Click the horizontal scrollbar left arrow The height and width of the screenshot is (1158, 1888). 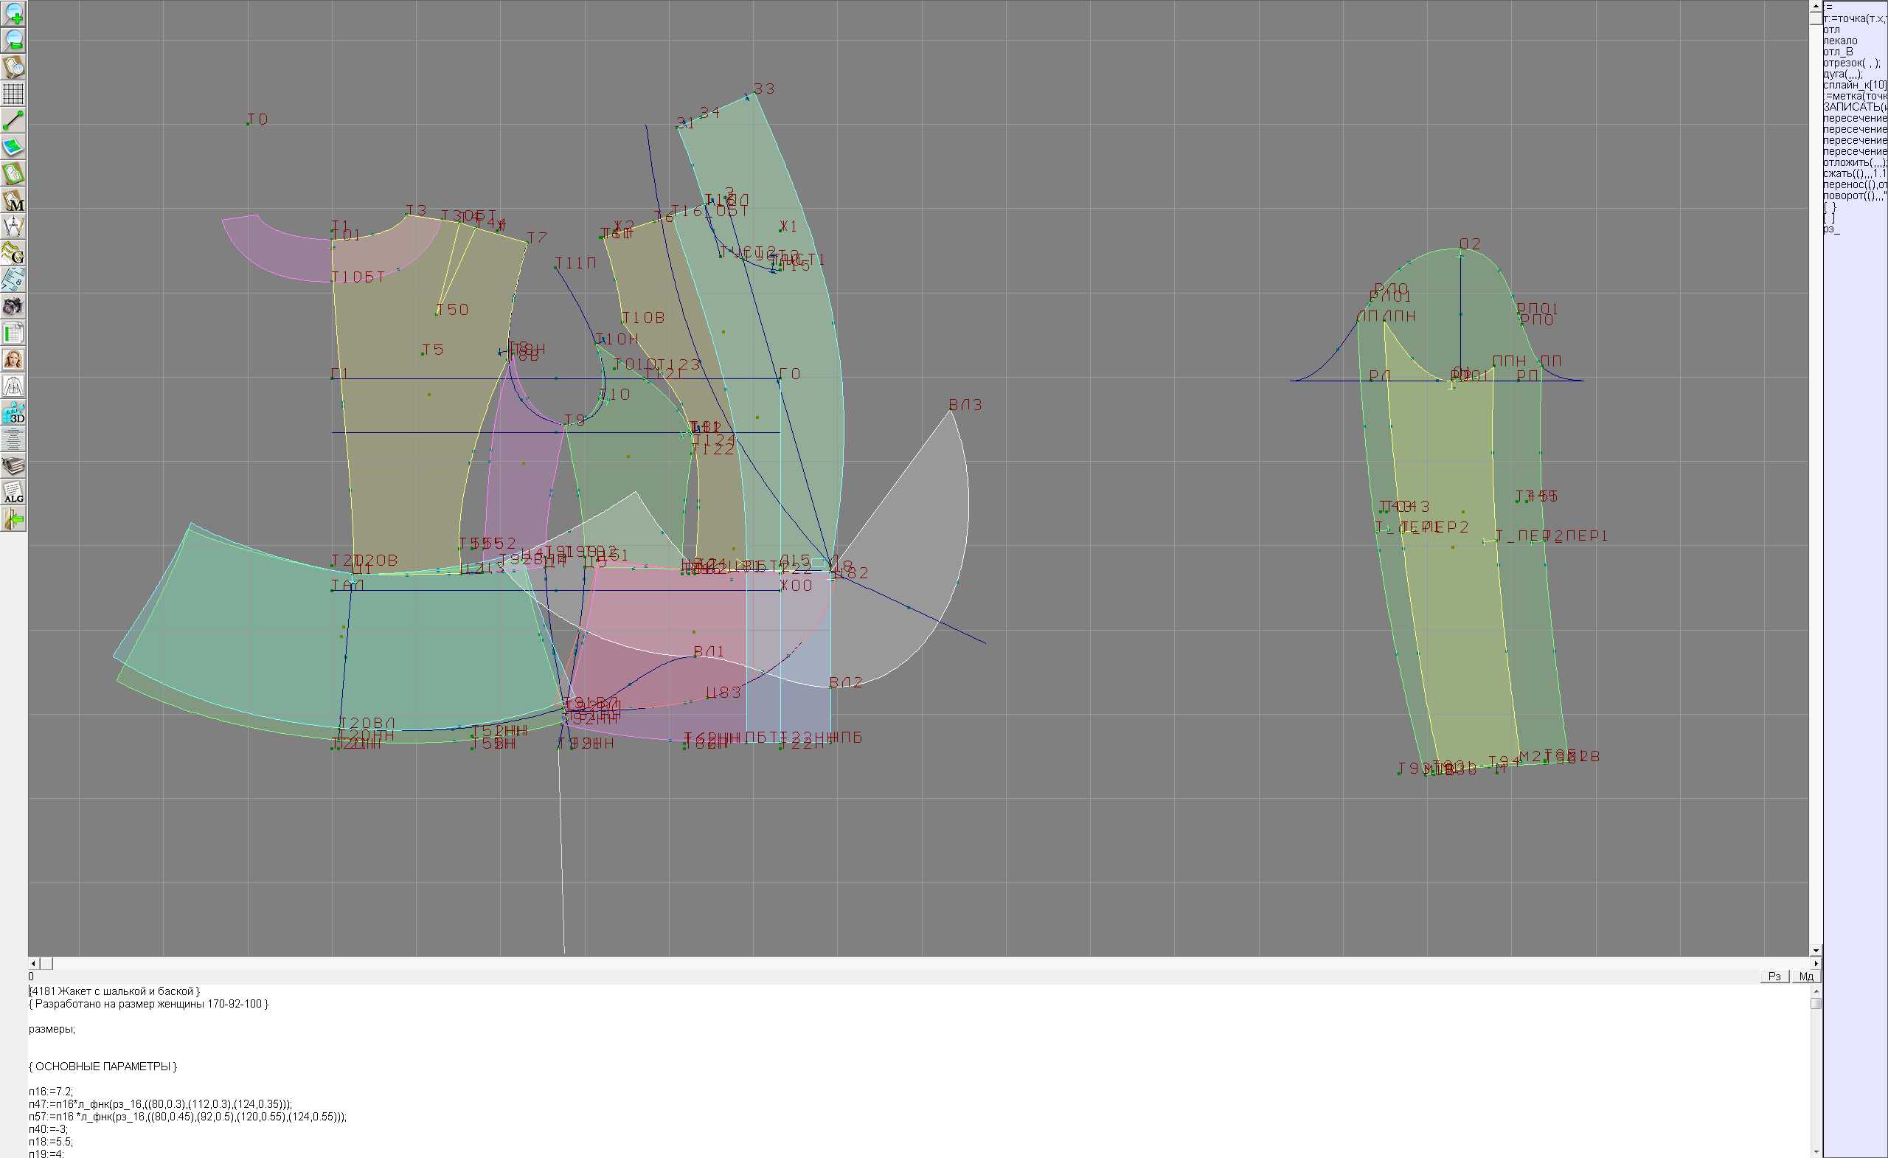[x=33, y=963]
